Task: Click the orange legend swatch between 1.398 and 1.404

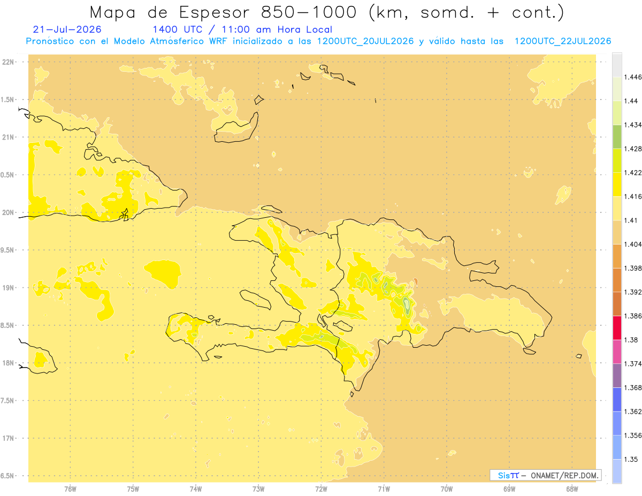Action: (617, 256)
